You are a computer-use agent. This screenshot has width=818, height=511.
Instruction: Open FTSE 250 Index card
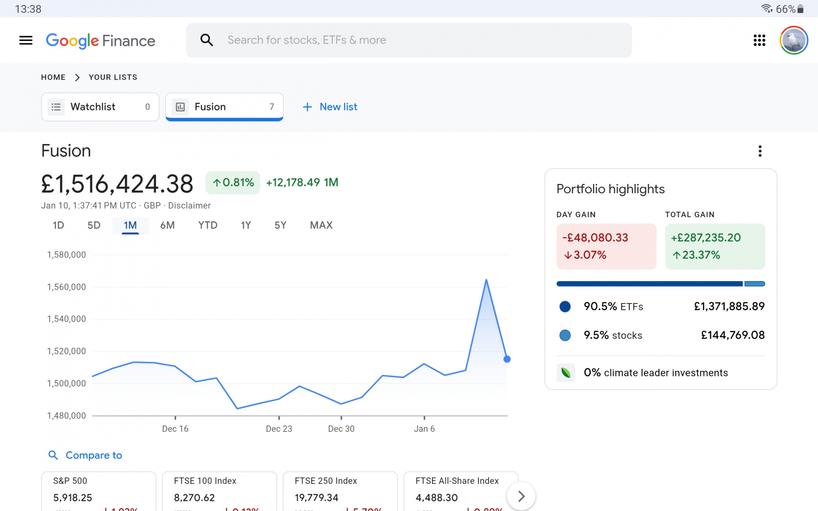tap(340, 491)
